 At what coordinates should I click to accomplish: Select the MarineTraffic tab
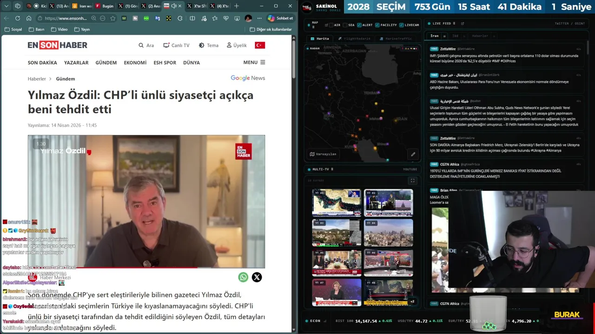[x=395, y=39]
